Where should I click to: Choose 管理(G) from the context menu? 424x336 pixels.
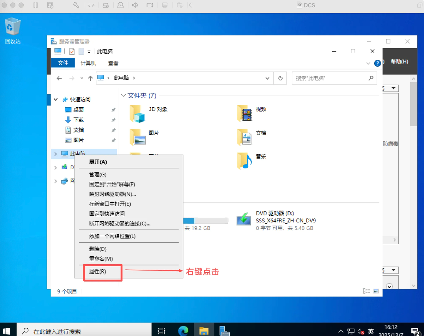[98, 174]
